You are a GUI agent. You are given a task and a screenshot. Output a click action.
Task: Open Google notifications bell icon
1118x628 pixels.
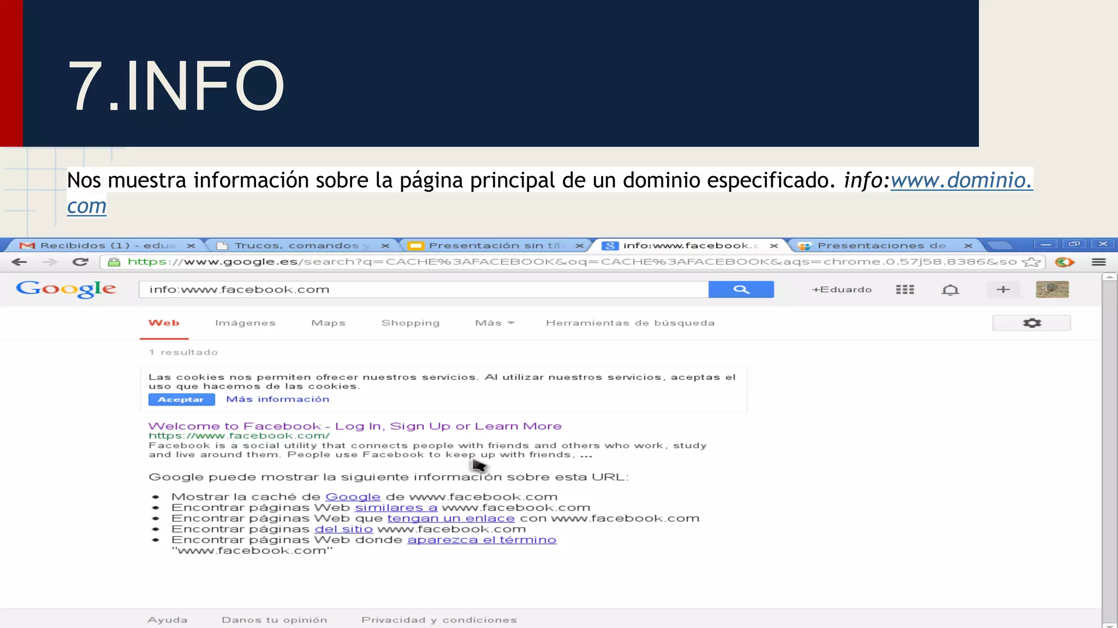950,289
